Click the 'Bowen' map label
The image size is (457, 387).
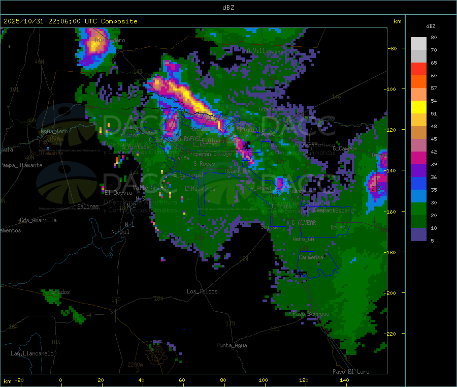[x=338, y=227]
